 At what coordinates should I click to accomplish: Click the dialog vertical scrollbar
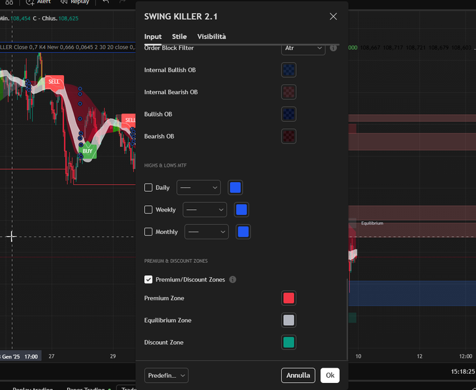coord(347,319)
